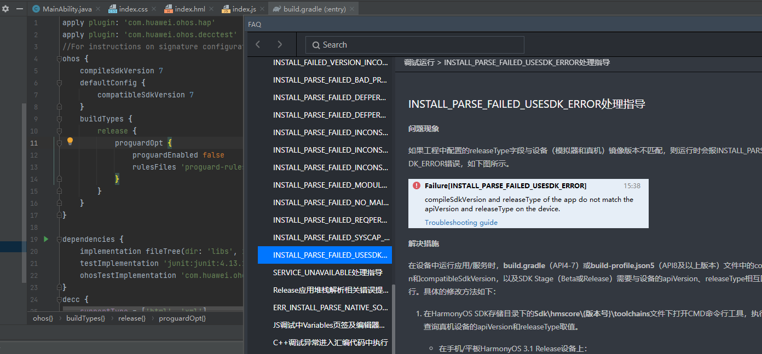Open the settings gear icon above editor
Screen dimensions: 762x354
5,9
